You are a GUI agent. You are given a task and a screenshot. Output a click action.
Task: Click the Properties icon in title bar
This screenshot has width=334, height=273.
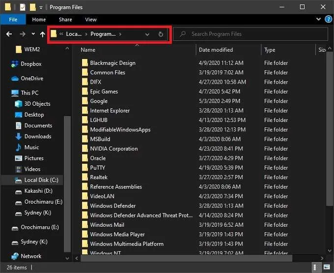pos(22,7)
